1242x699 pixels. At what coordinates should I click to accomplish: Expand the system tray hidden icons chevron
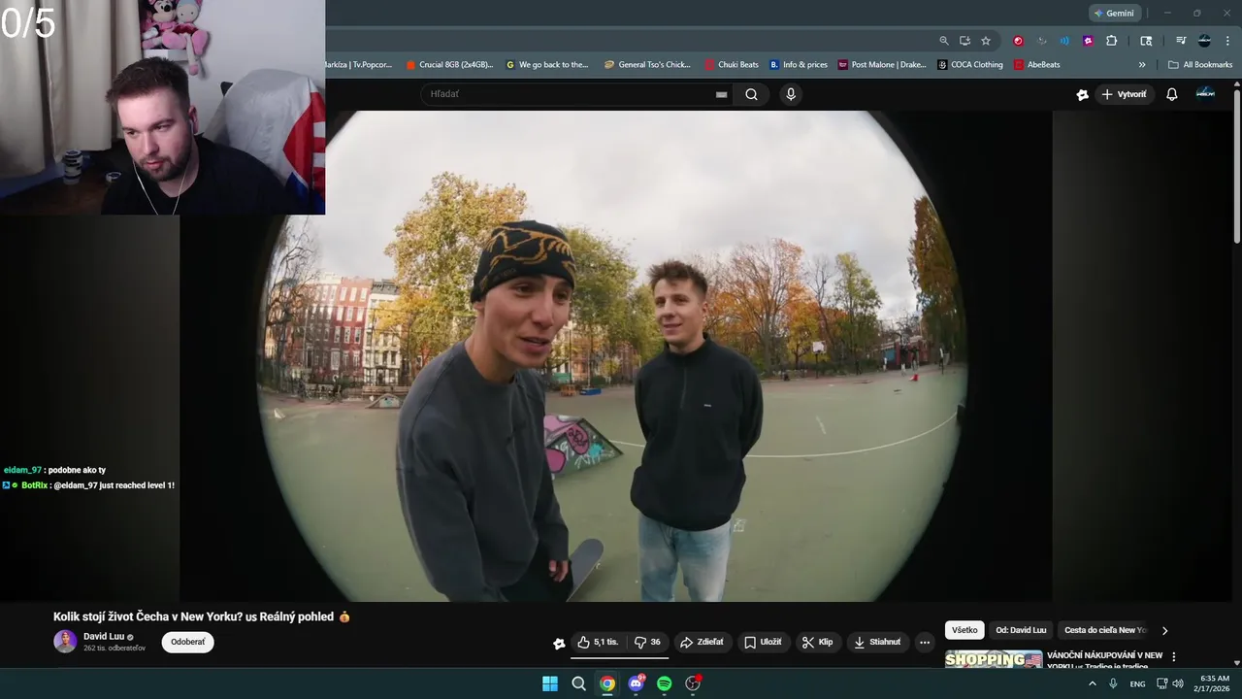pos(1093,683)
